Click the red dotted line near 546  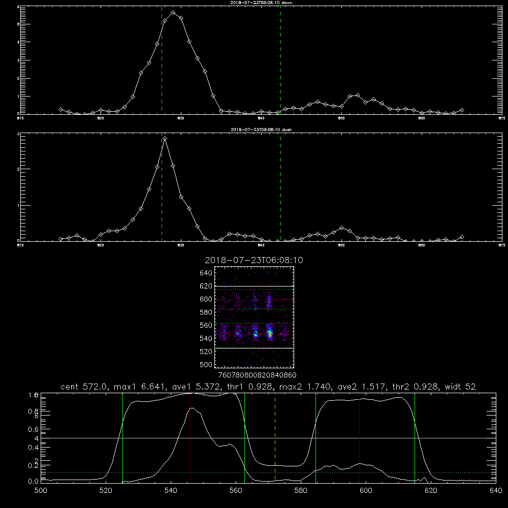coord(190,437)
